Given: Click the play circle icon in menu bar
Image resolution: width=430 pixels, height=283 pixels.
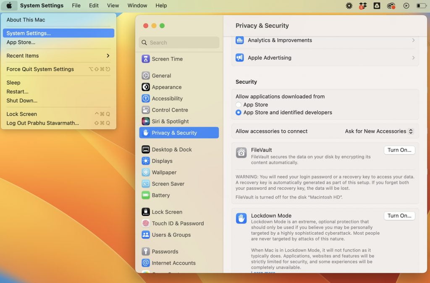Looking at the screenshot, I should (406, 5).
